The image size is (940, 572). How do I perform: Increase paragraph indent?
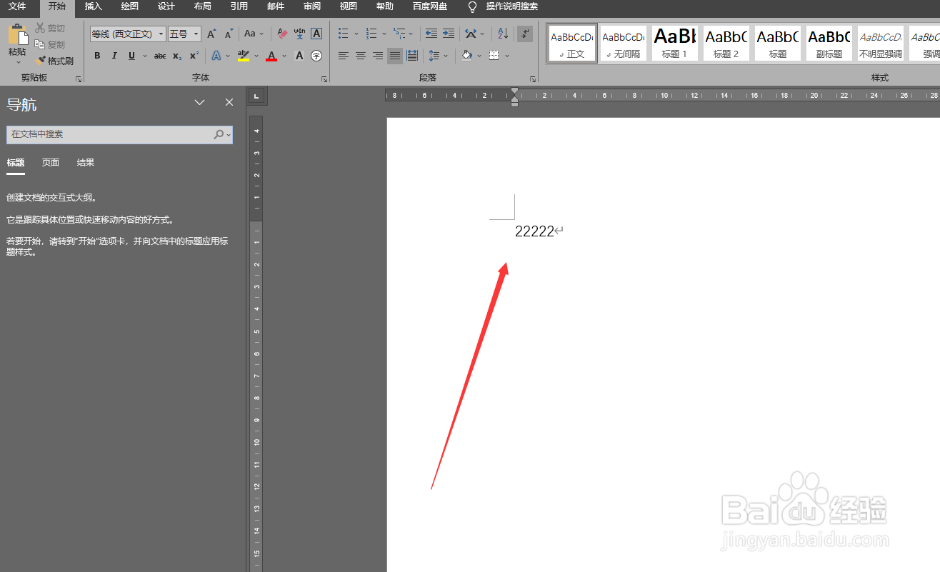point(449,34)
